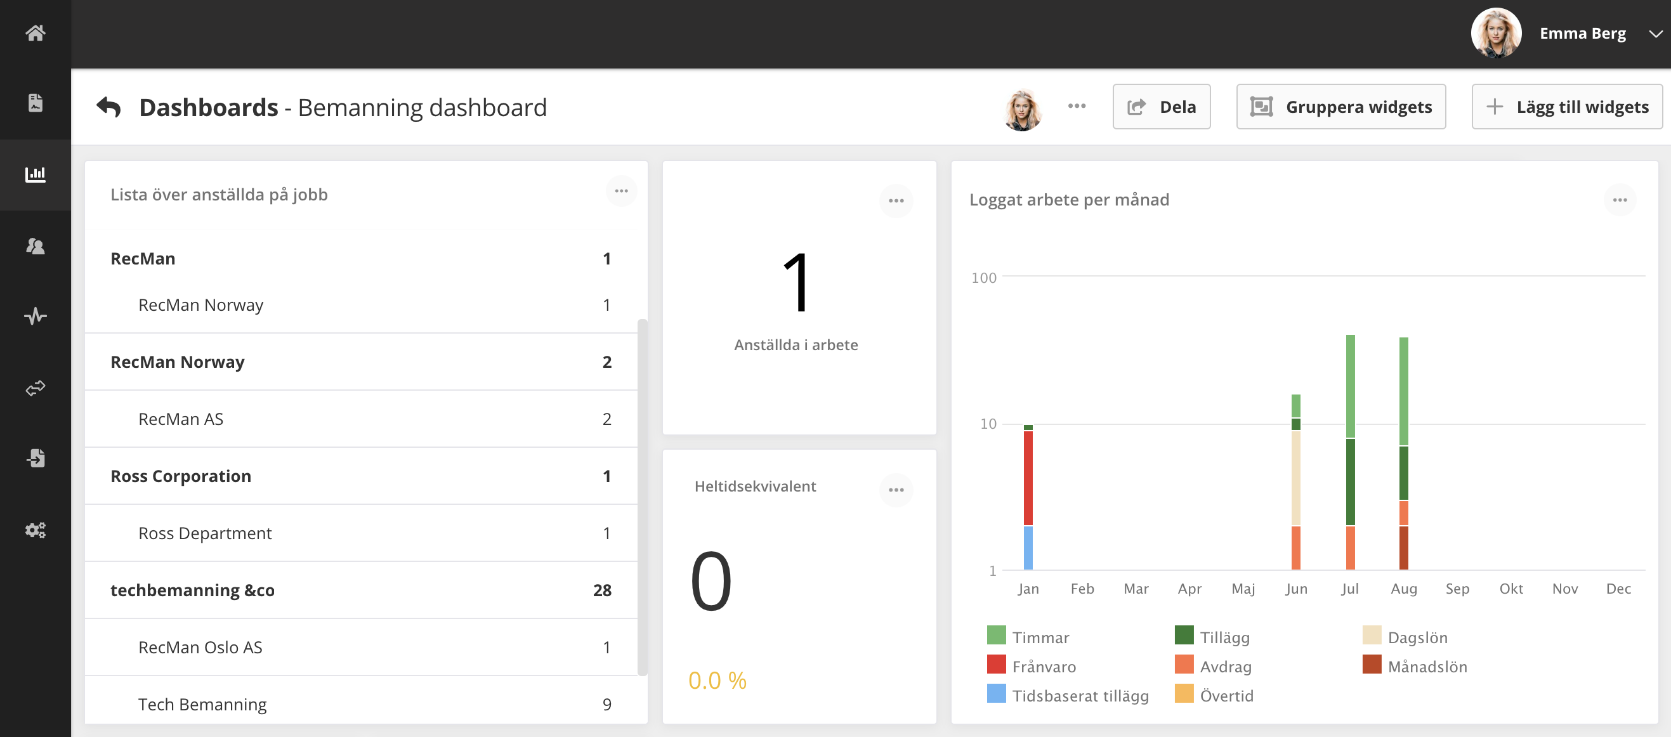
Task: Open the document icon in sidebar
Action: click(x=35, y=103)
